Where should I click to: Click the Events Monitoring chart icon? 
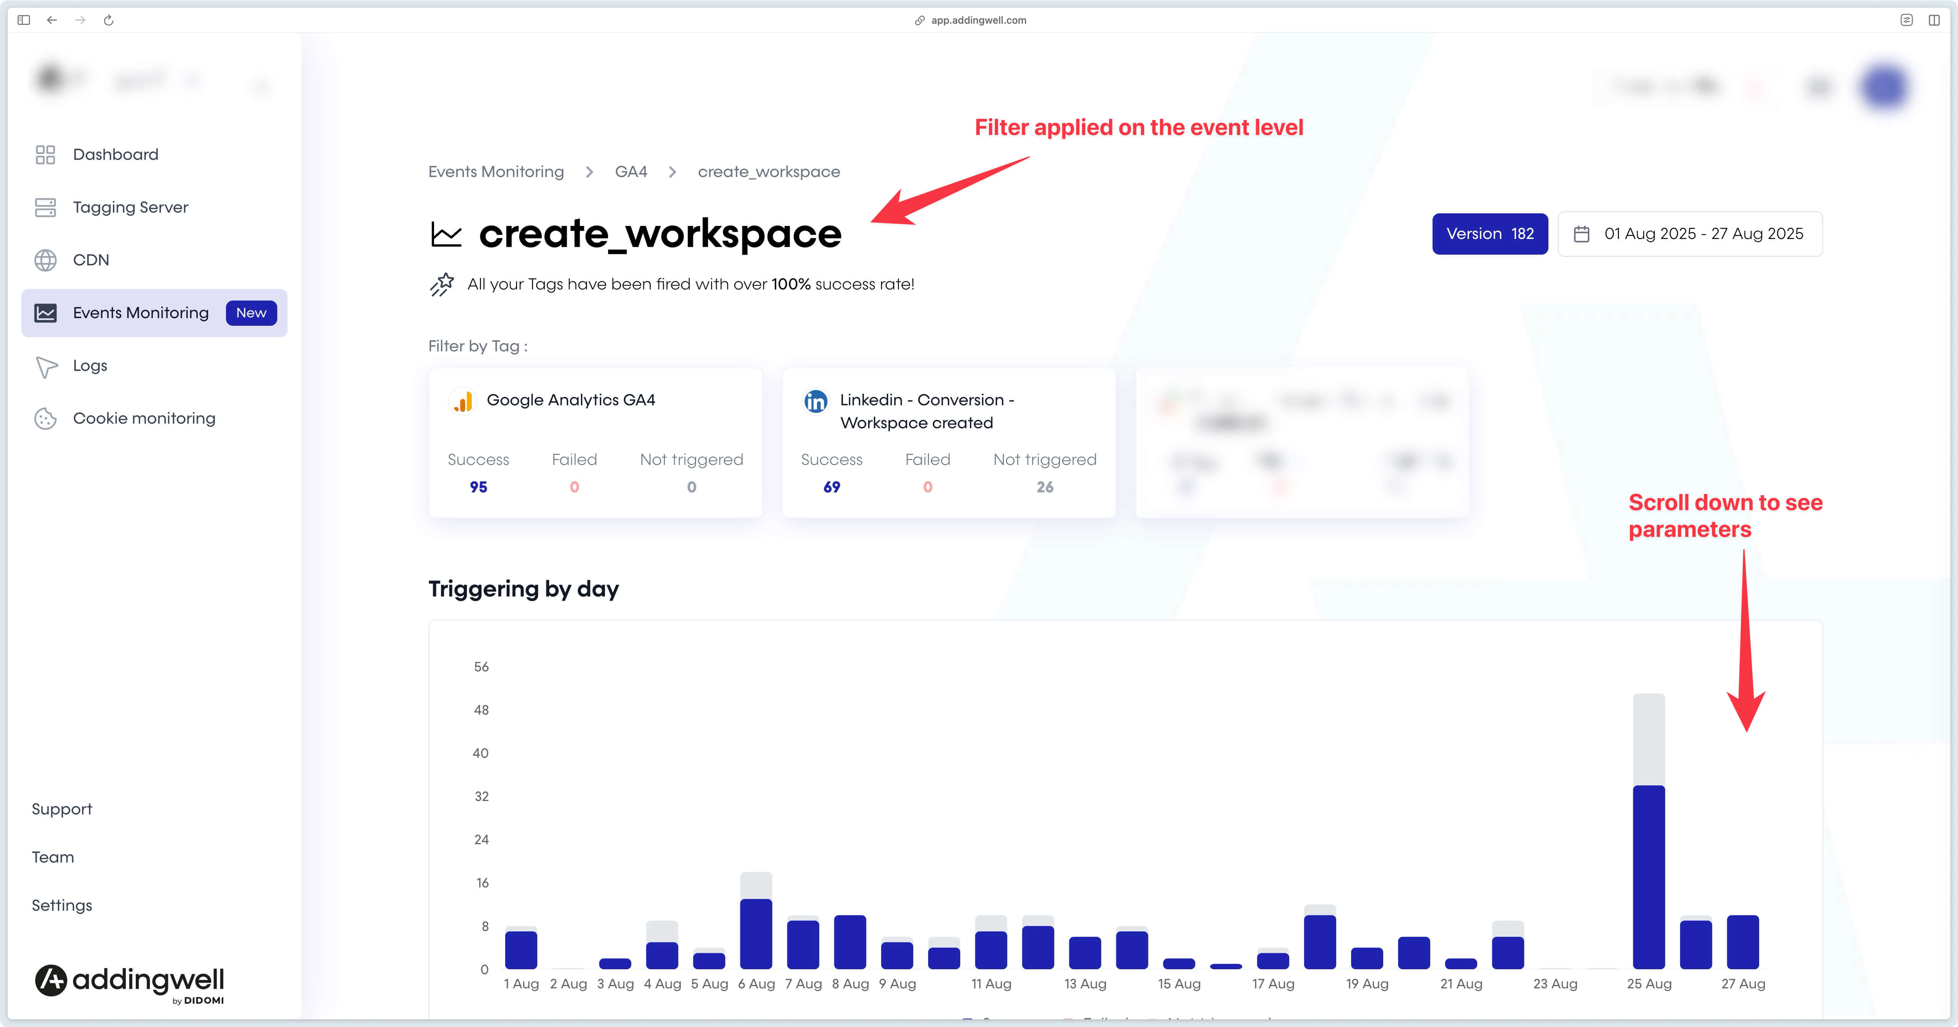[x=46, y=312]
